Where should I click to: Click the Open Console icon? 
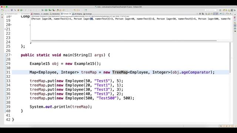[x=227, y=14]
